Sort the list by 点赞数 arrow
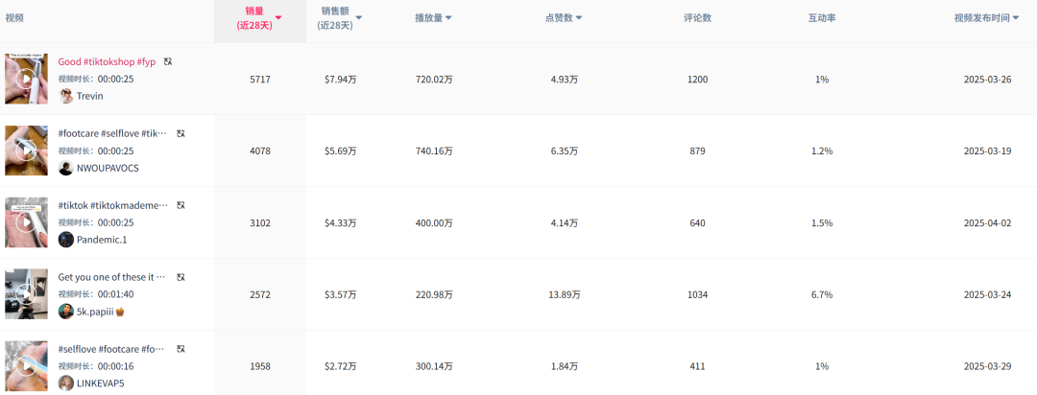This screenshot has height=395, width=1037. coord(579,18)
